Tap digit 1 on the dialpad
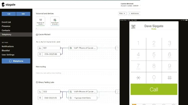Image resolution: width=188 pixels, height=105 pixels. click(138, 43)
